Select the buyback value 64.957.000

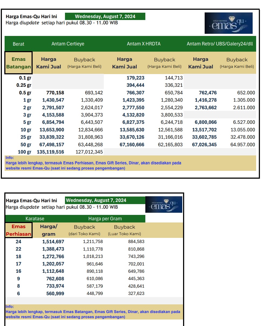click(x=243, y=145)
